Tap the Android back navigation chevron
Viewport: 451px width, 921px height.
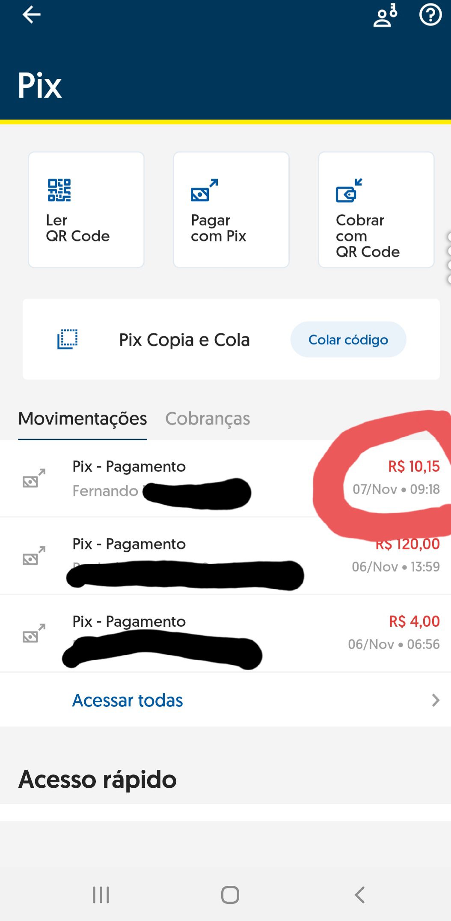tap(359, 895)
